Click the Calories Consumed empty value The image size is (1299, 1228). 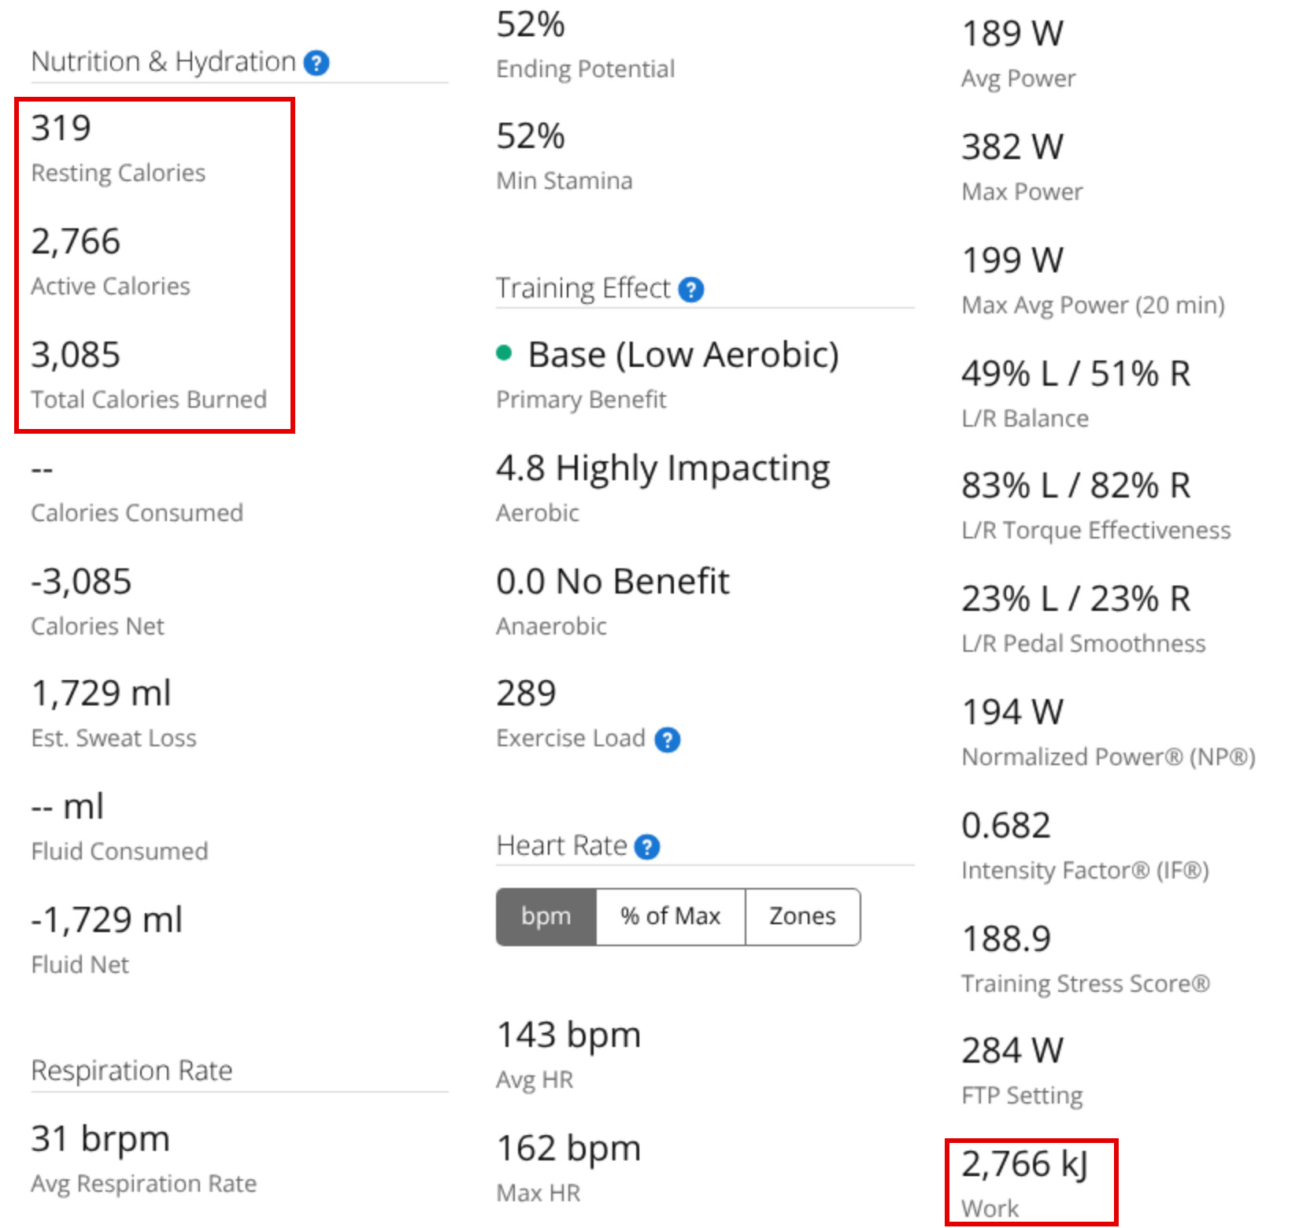click(x=43, y=470)
